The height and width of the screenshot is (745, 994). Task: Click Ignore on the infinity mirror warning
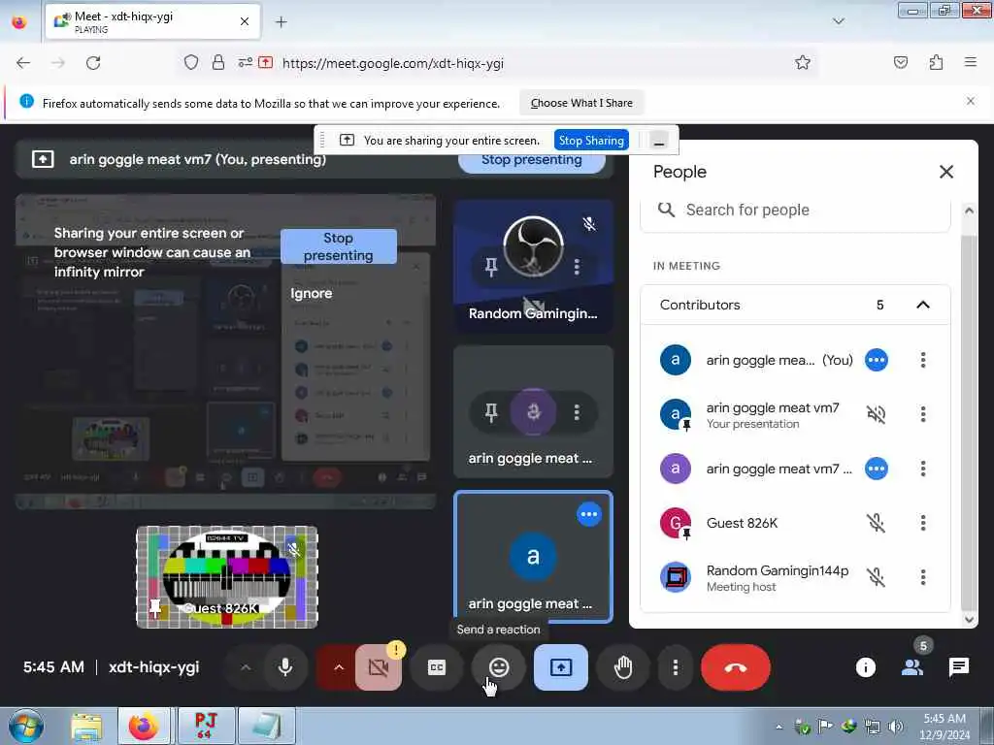coord(312,293)
